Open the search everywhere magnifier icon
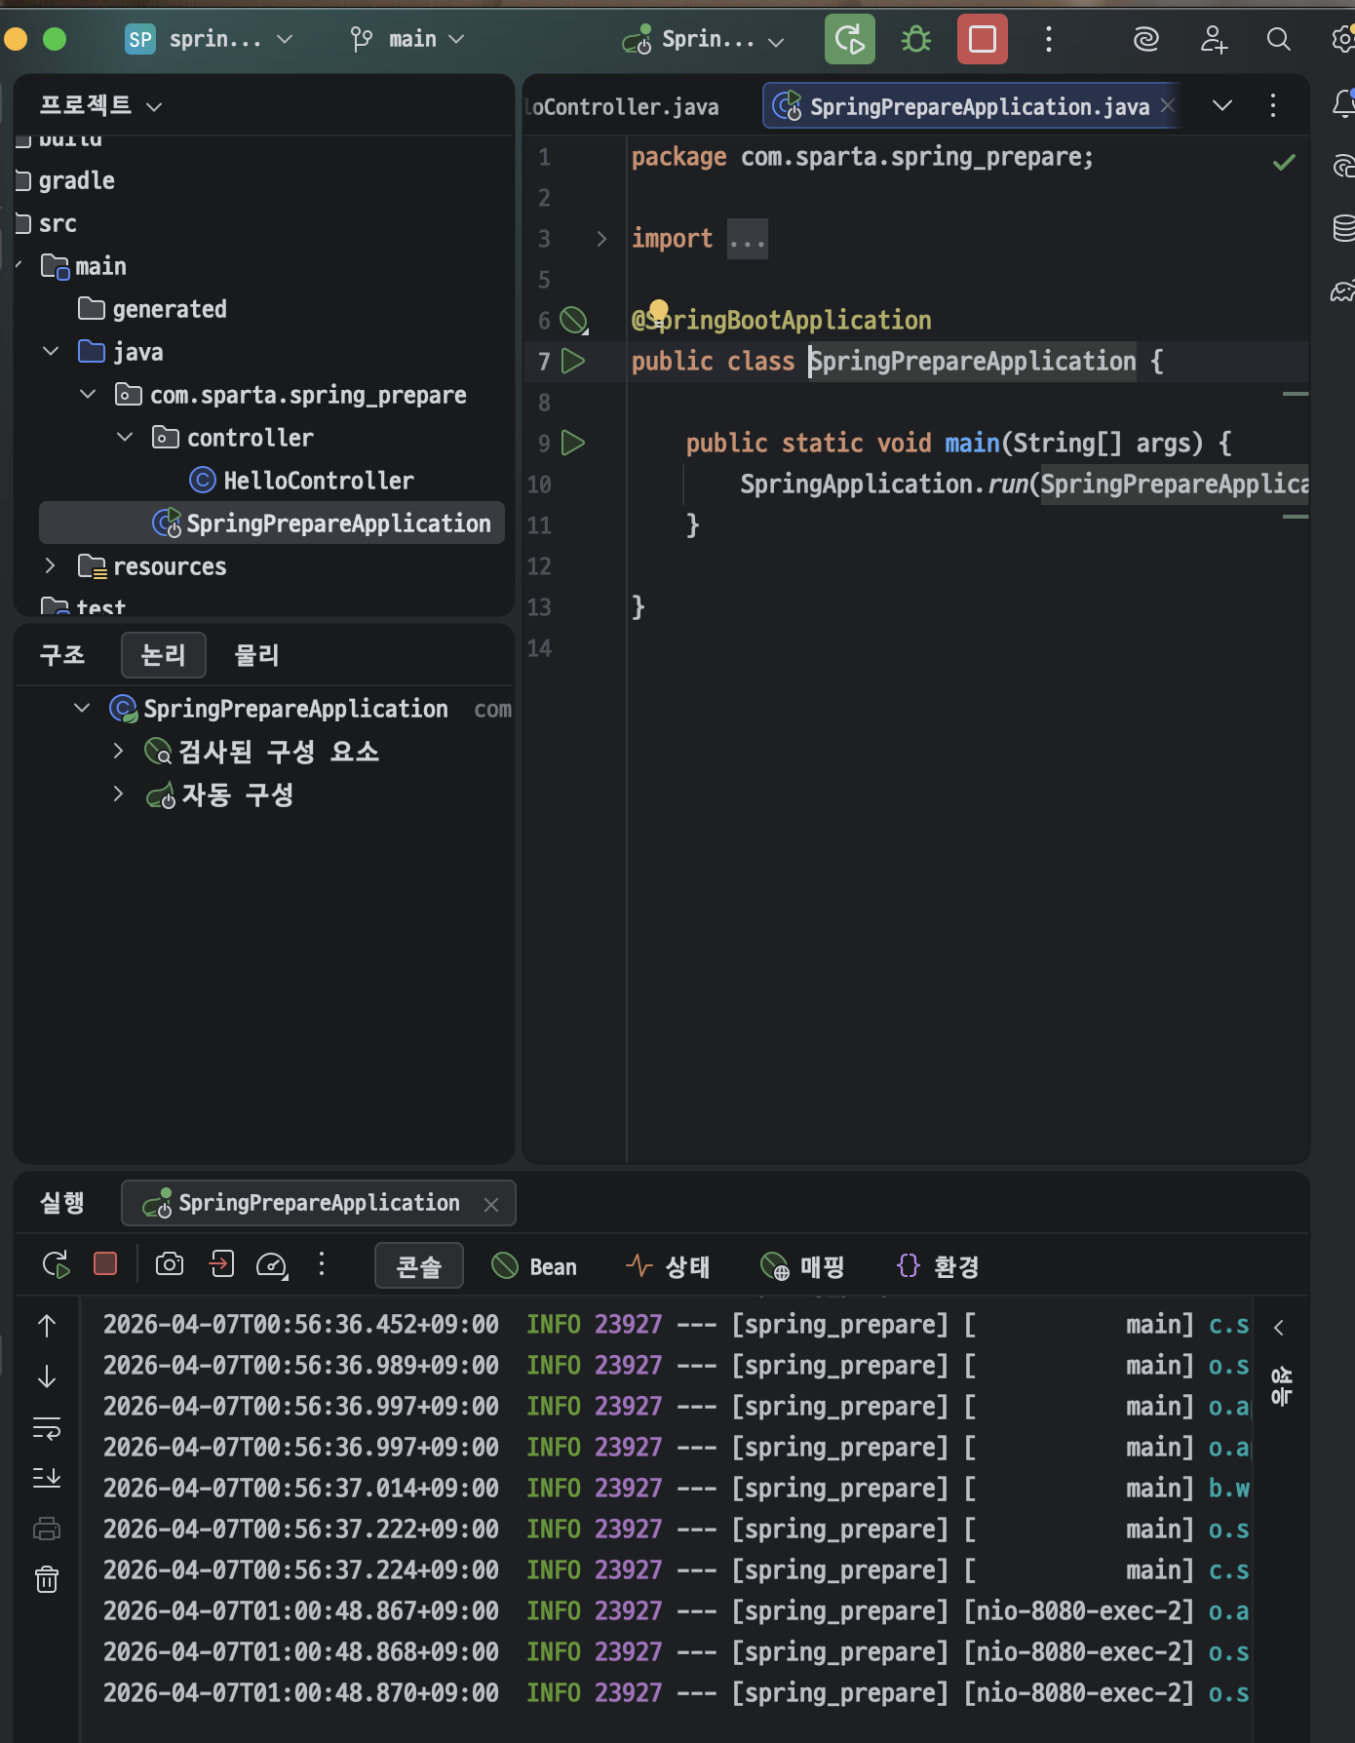 click(1278, 40)
